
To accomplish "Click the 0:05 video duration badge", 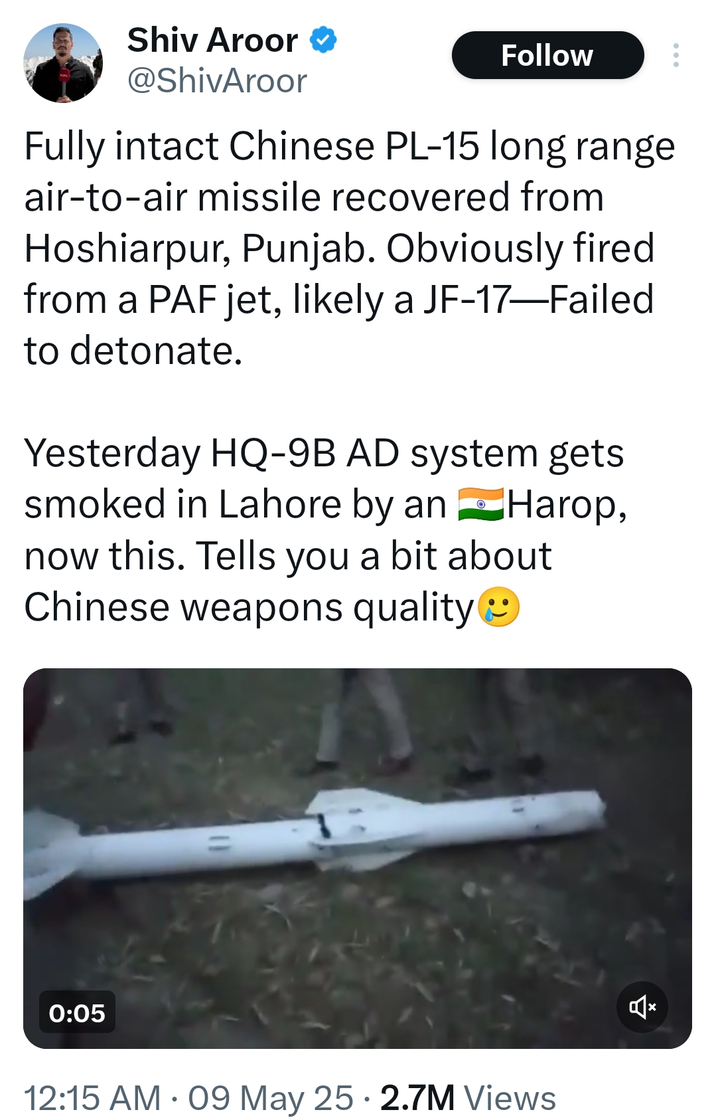I will click(x=77, y=1012).
